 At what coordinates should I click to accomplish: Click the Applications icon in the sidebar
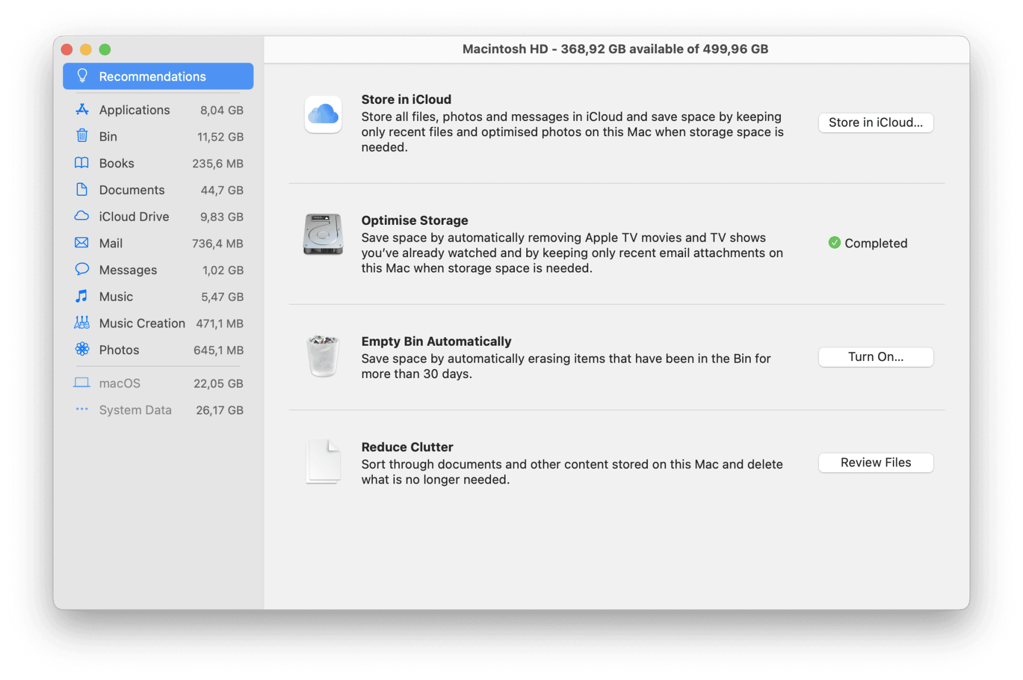[x=82, y=110]
